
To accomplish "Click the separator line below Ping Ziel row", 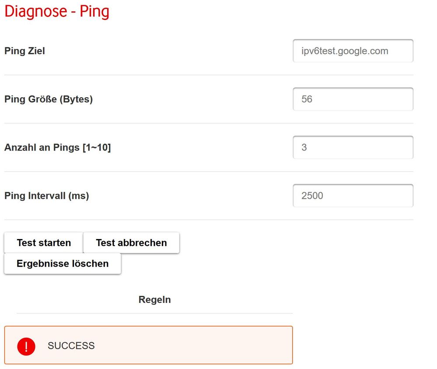I will tap(209, 75).
